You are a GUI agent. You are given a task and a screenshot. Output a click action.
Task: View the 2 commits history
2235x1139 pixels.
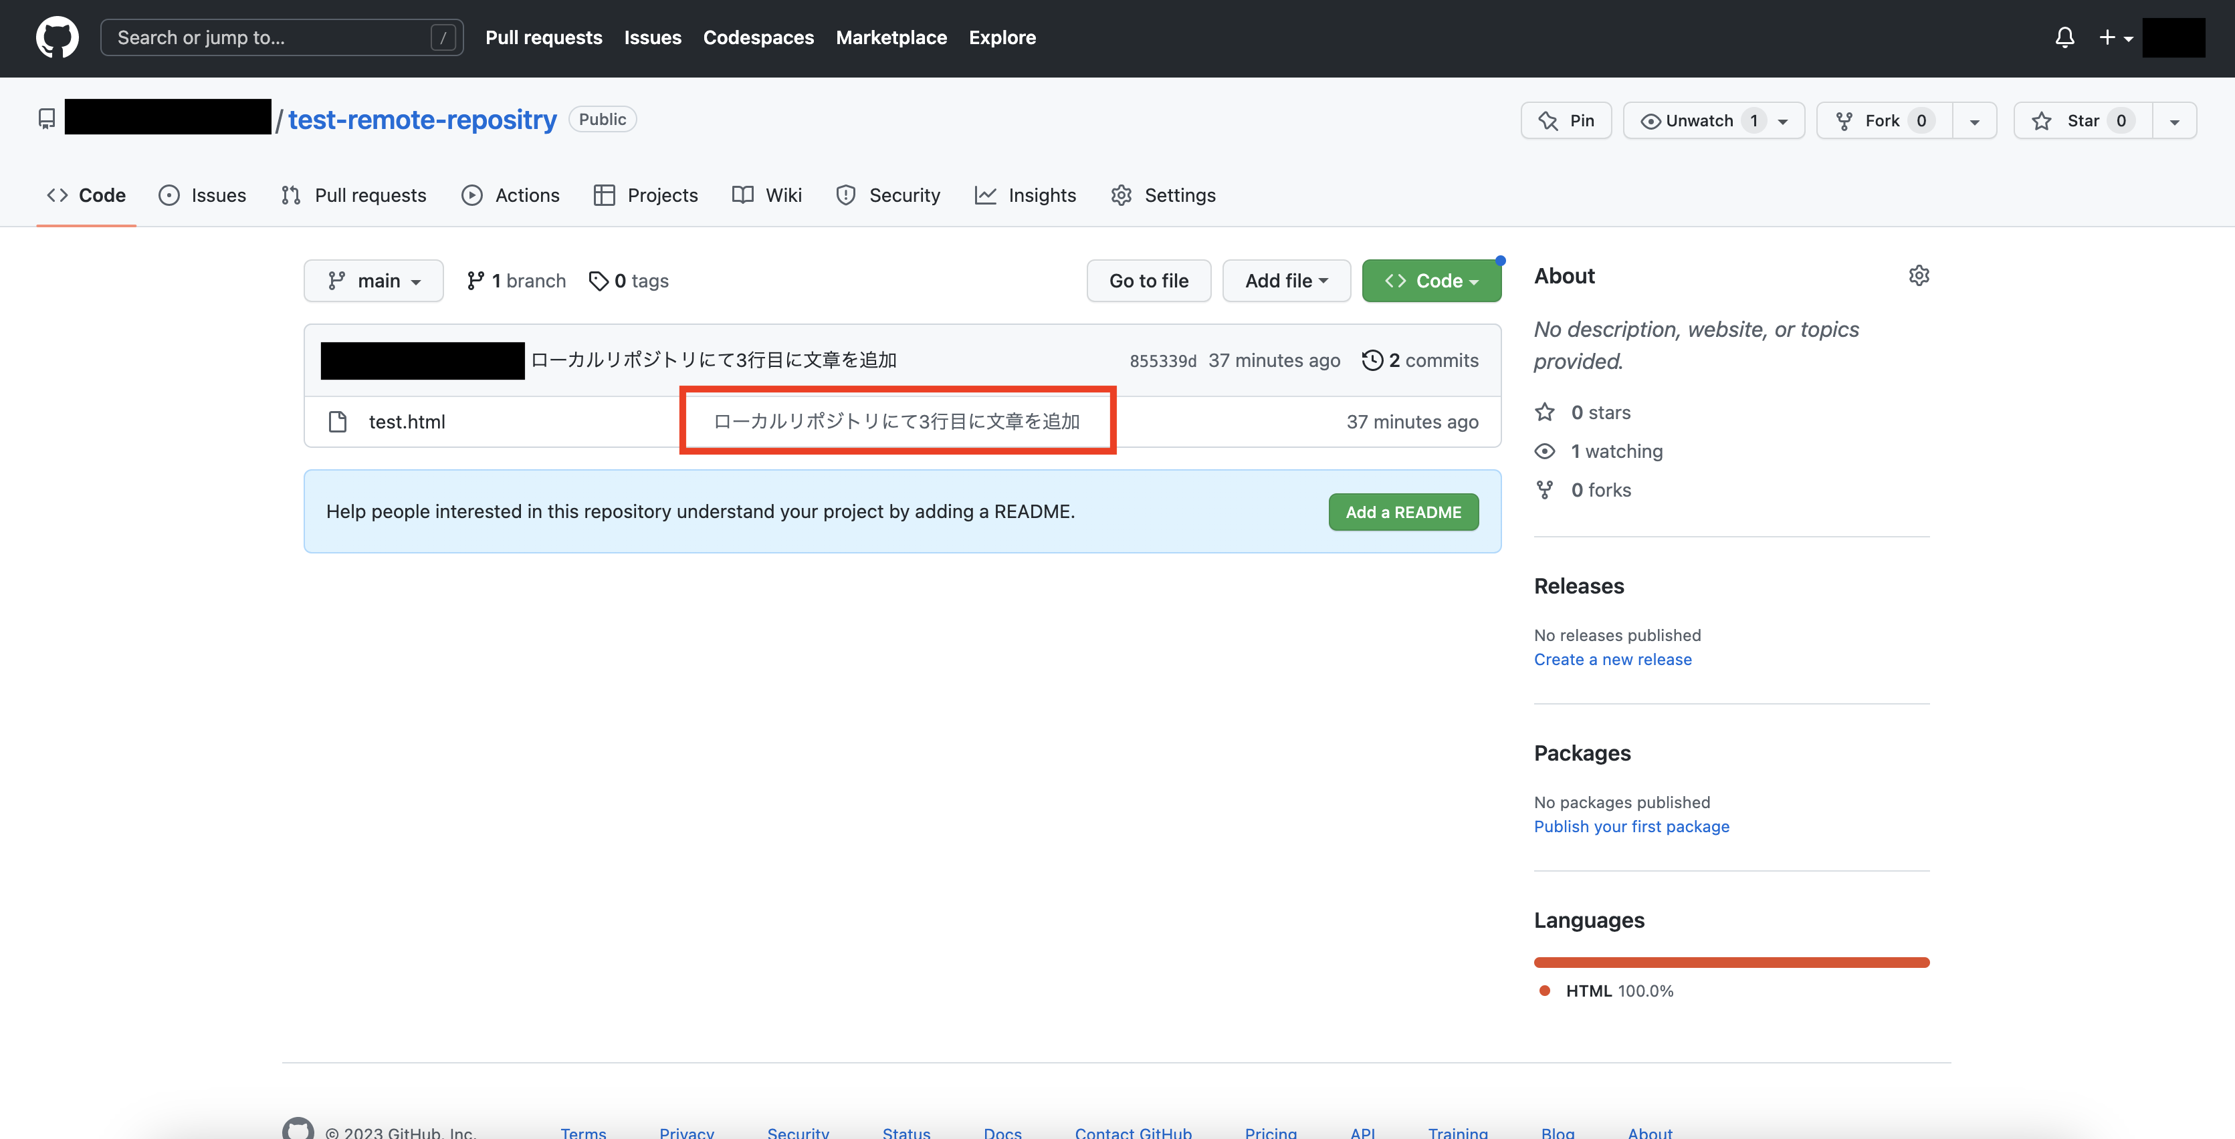(x=1420, y=360)
